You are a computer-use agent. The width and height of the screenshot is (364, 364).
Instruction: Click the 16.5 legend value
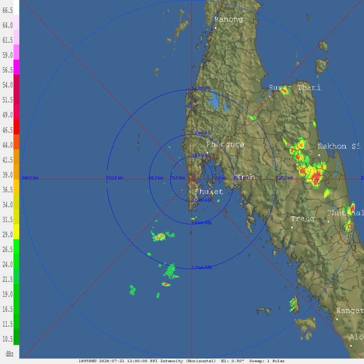[7, 309]
